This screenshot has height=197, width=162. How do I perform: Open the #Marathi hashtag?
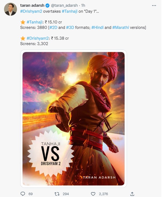[x=120, y=27]
